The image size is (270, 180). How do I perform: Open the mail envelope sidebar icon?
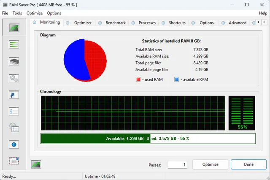(x=14, y=161)
